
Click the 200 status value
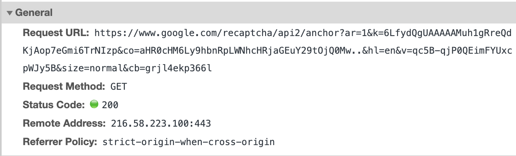(x=110, y=105)
